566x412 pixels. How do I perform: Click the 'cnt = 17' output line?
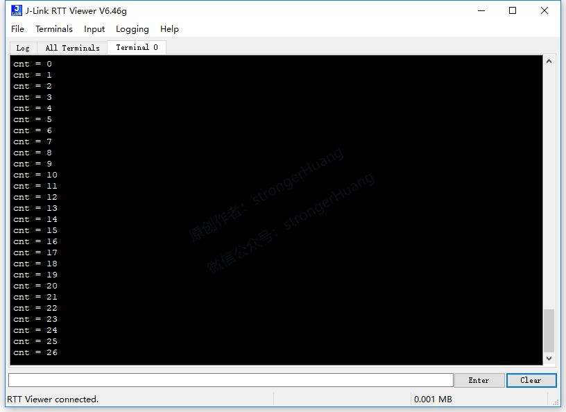35,252
